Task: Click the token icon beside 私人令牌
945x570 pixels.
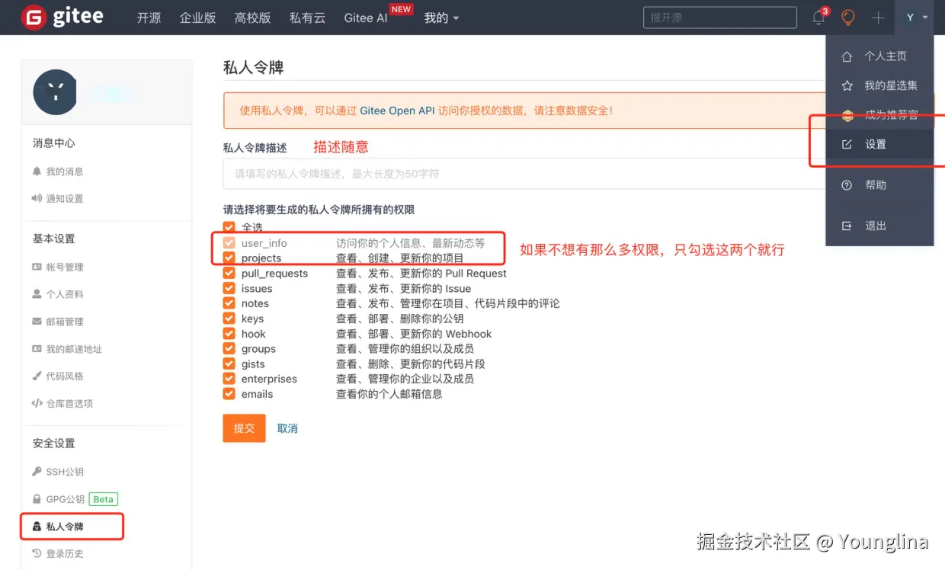Action: 37,527
